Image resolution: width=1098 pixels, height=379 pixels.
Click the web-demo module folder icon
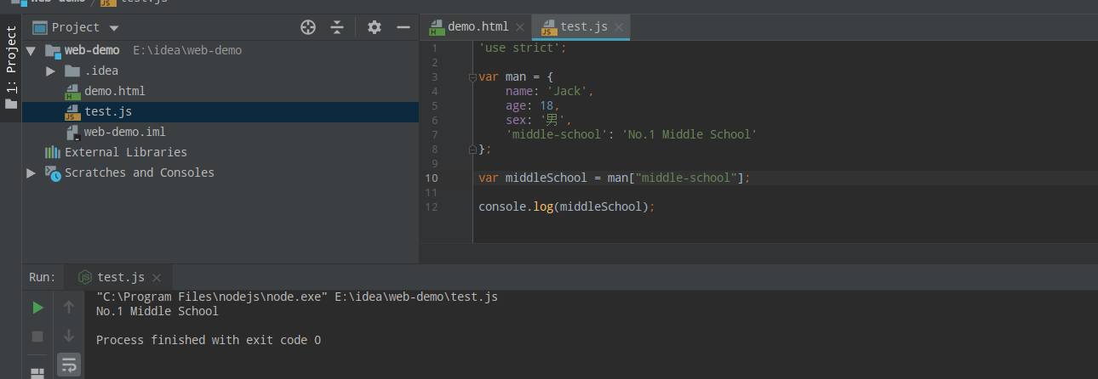54,50
